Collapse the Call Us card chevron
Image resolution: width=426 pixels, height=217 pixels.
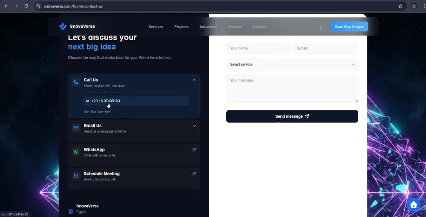click(194, 80)
